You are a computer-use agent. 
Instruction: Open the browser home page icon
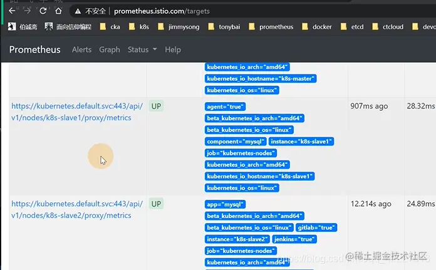[58, 11]
